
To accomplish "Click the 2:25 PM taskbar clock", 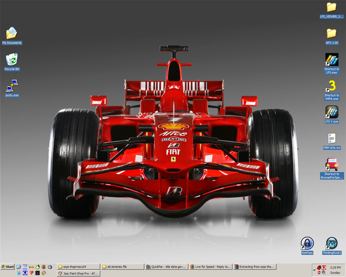I will (x=335, y=268).
